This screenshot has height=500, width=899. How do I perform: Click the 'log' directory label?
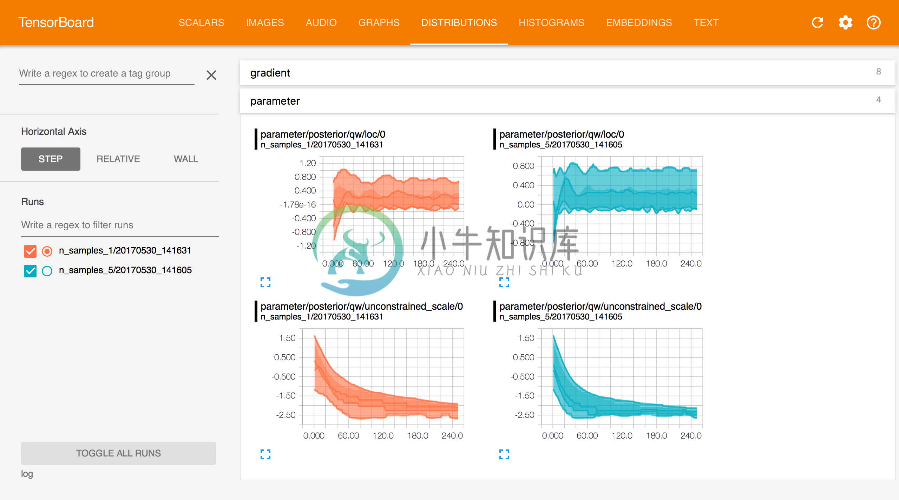tap(27, 474)
